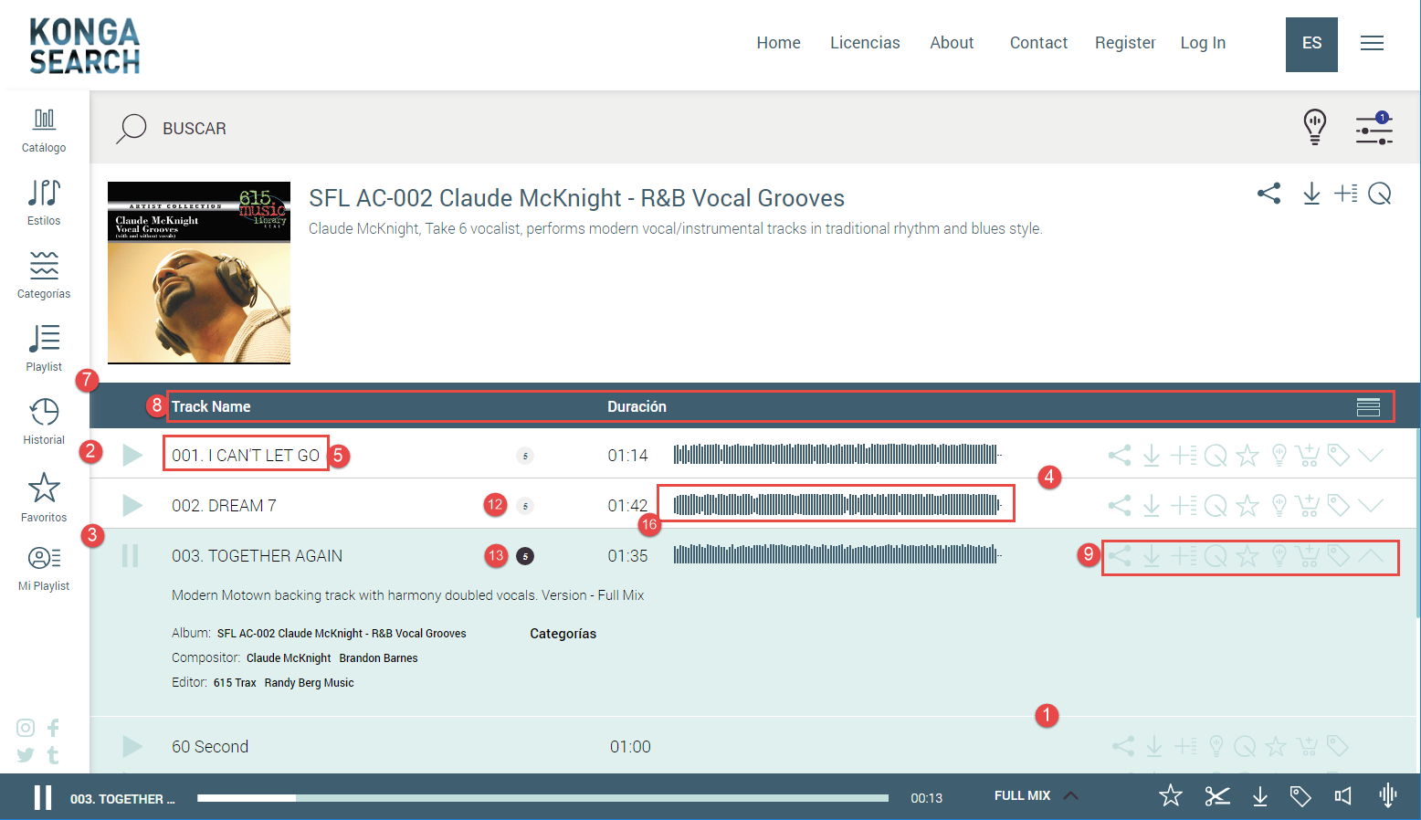Open the Licencias menu item
Screen dimensions: 1421x820
coord(865,43)
